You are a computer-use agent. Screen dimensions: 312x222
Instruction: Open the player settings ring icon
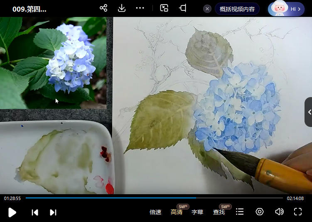point(260,212)
